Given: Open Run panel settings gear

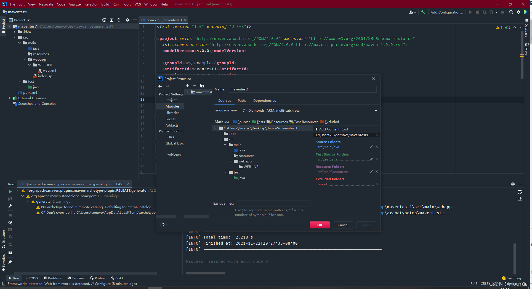Looking at the screenshot, I should tap(513, 184).
